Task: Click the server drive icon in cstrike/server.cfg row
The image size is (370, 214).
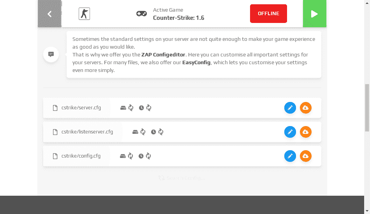Action: [x=123, y=108]
